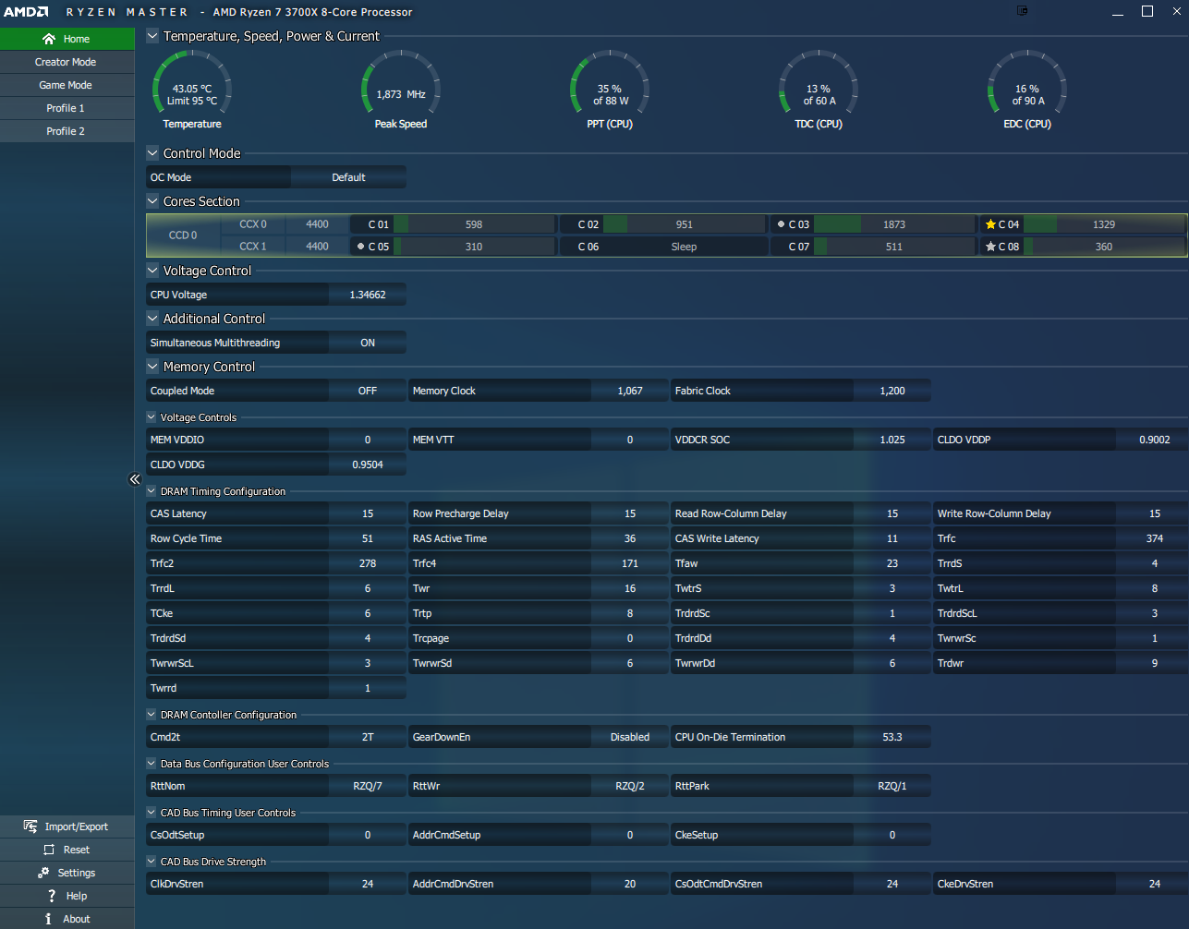Collapse Data Bus Configuration User Controls
The image size is (1189, 929).
click(x=152, y=764)
